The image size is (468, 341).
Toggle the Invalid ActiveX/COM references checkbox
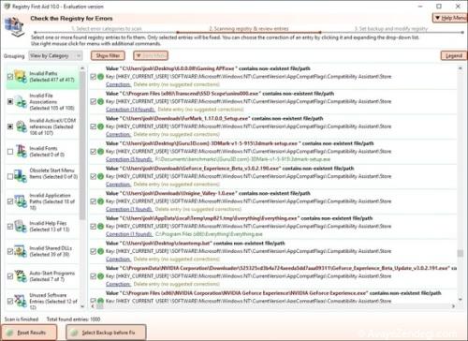(x=10, y=126)
